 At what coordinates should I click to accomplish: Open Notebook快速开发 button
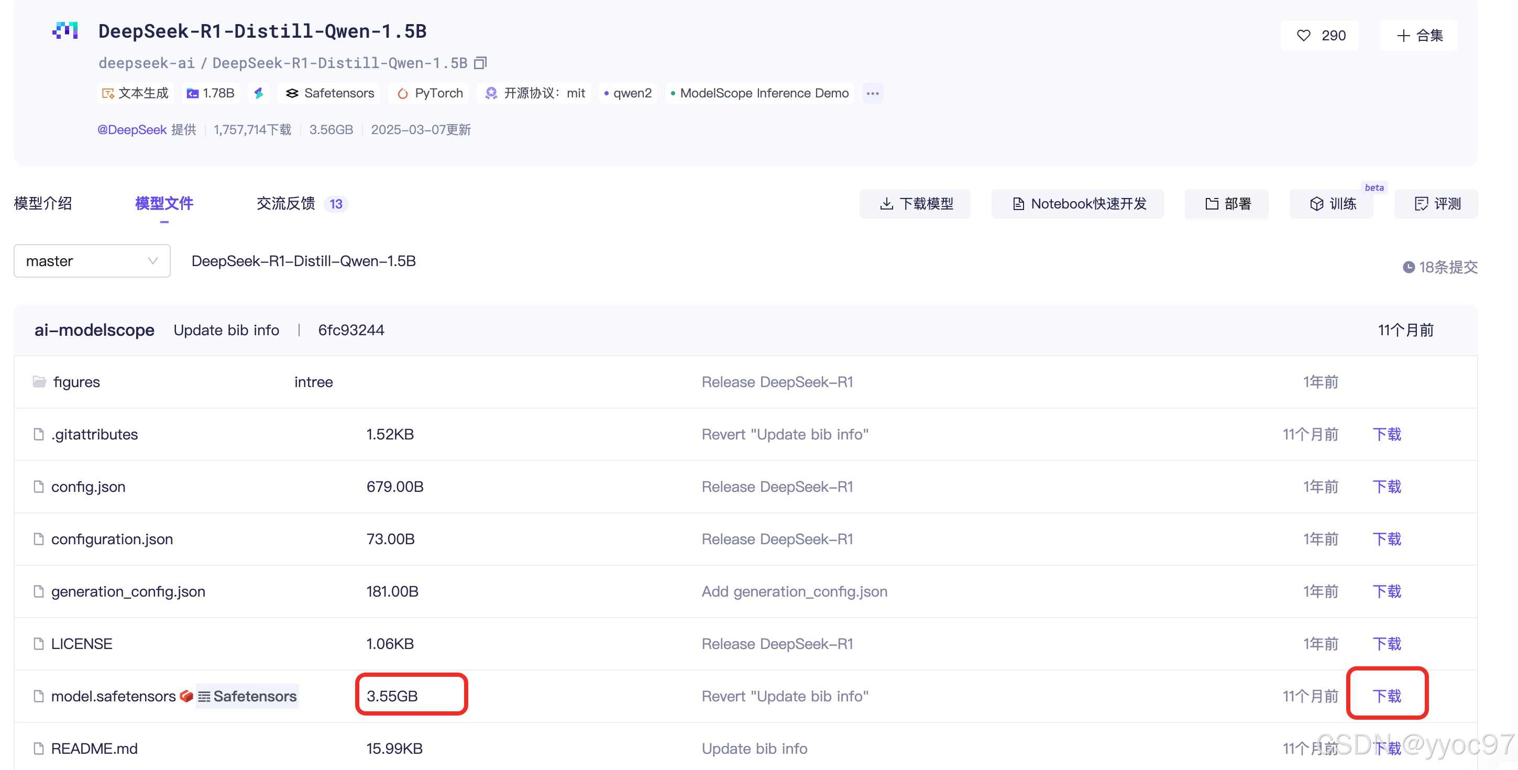[x=1077, y=204]
